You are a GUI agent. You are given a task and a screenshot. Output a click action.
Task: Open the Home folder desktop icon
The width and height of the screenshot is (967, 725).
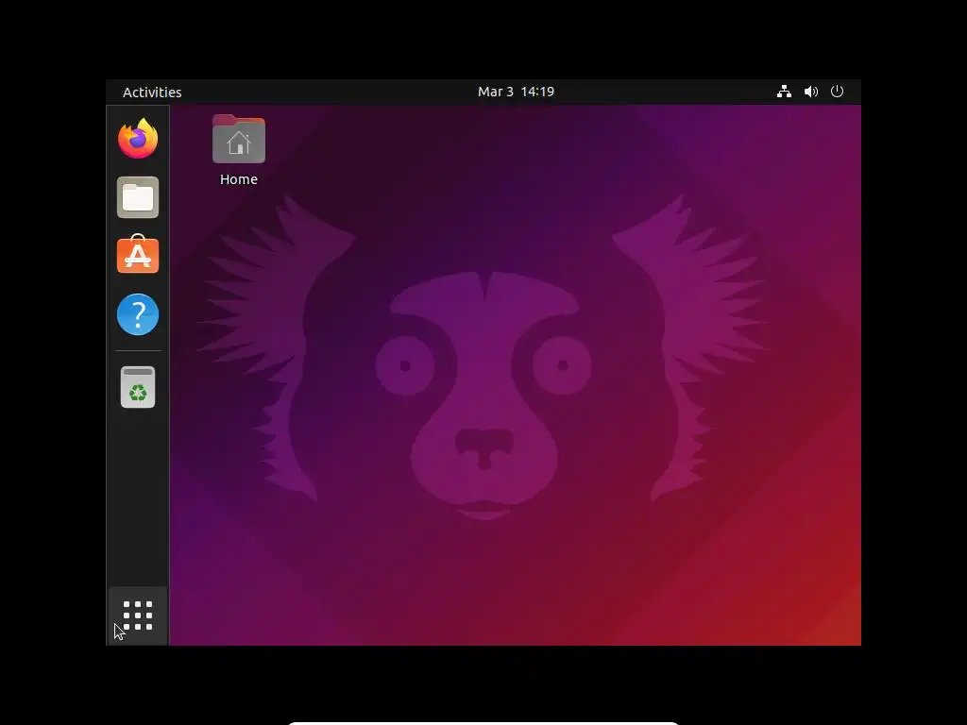point(239,140)
